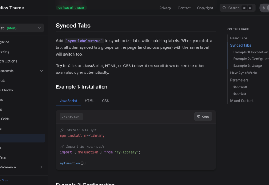The height and width of the screenshot is (185, 269).
Task: Click the '// Install via npm' comment
Action: [x=78, y=130]
